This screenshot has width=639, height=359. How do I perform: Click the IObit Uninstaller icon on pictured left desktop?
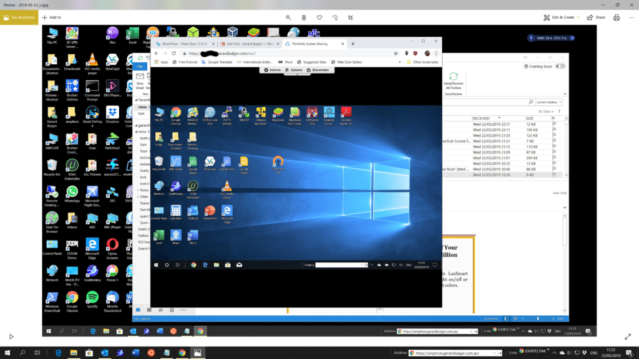[72, 170]
